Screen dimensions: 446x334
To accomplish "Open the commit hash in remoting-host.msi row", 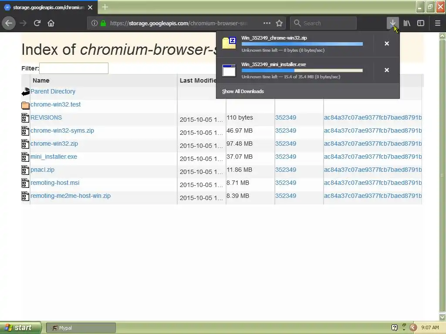I will [x=373, y=183].
